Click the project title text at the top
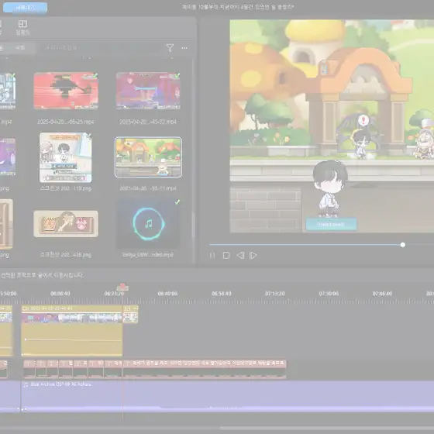 click(238, 7)
